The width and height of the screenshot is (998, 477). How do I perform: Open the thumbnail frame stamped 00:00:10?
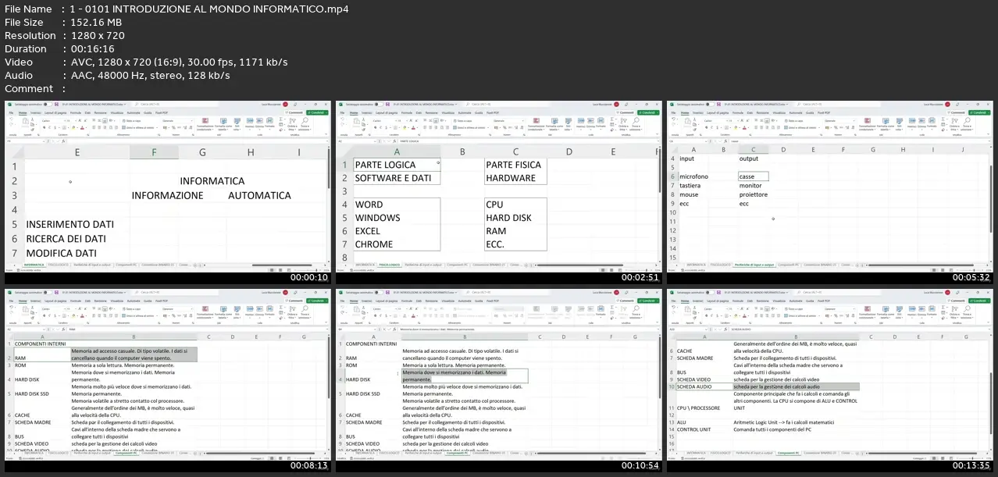click(x=167, y=192)
